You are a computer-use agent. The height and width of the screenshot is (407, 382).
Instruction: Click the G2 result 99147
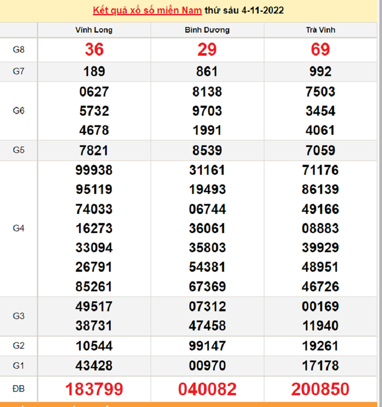tap(207, 346)
